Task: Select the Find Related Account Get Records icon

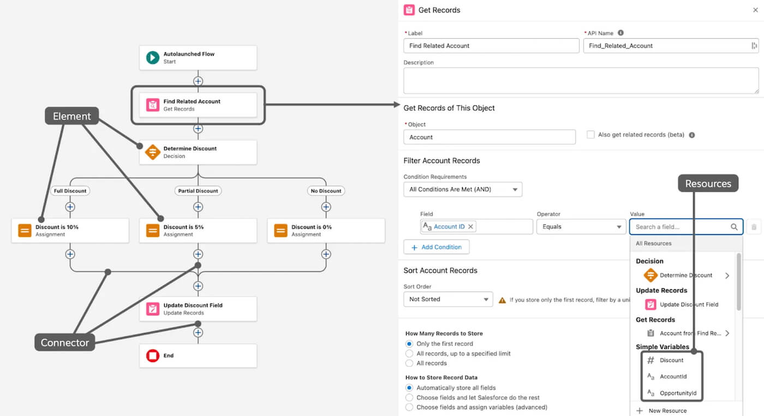Action: click(153, 105)
